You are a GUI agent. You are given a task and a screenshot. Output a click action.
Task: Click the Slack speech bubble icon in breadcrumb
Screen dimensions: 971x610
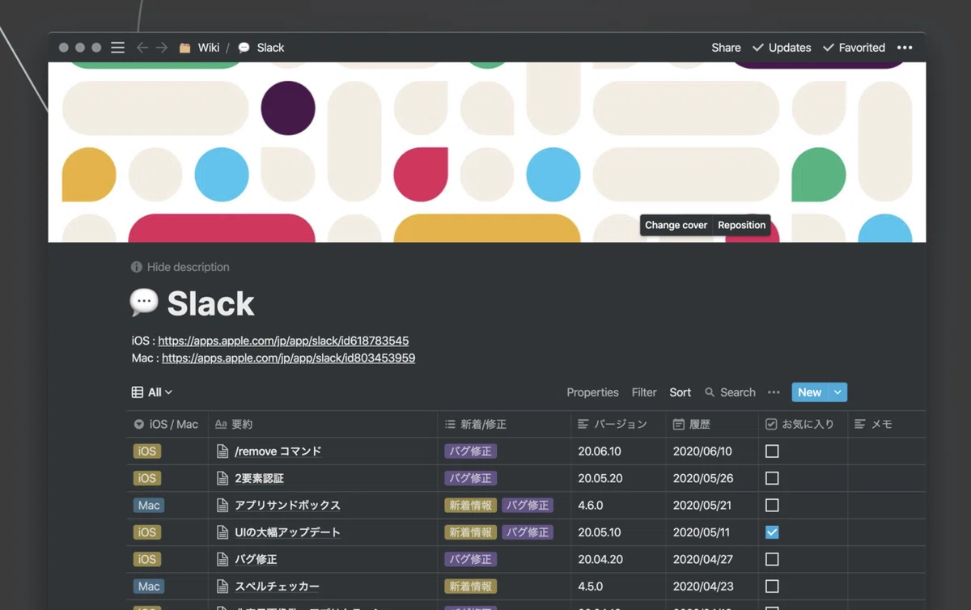(x=244, y=48)
